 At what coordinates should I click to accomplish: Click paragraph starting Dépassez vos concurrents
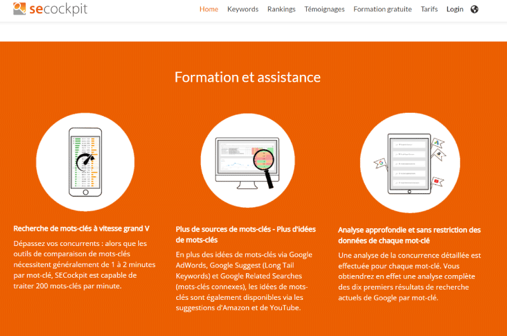pos(84,265)
